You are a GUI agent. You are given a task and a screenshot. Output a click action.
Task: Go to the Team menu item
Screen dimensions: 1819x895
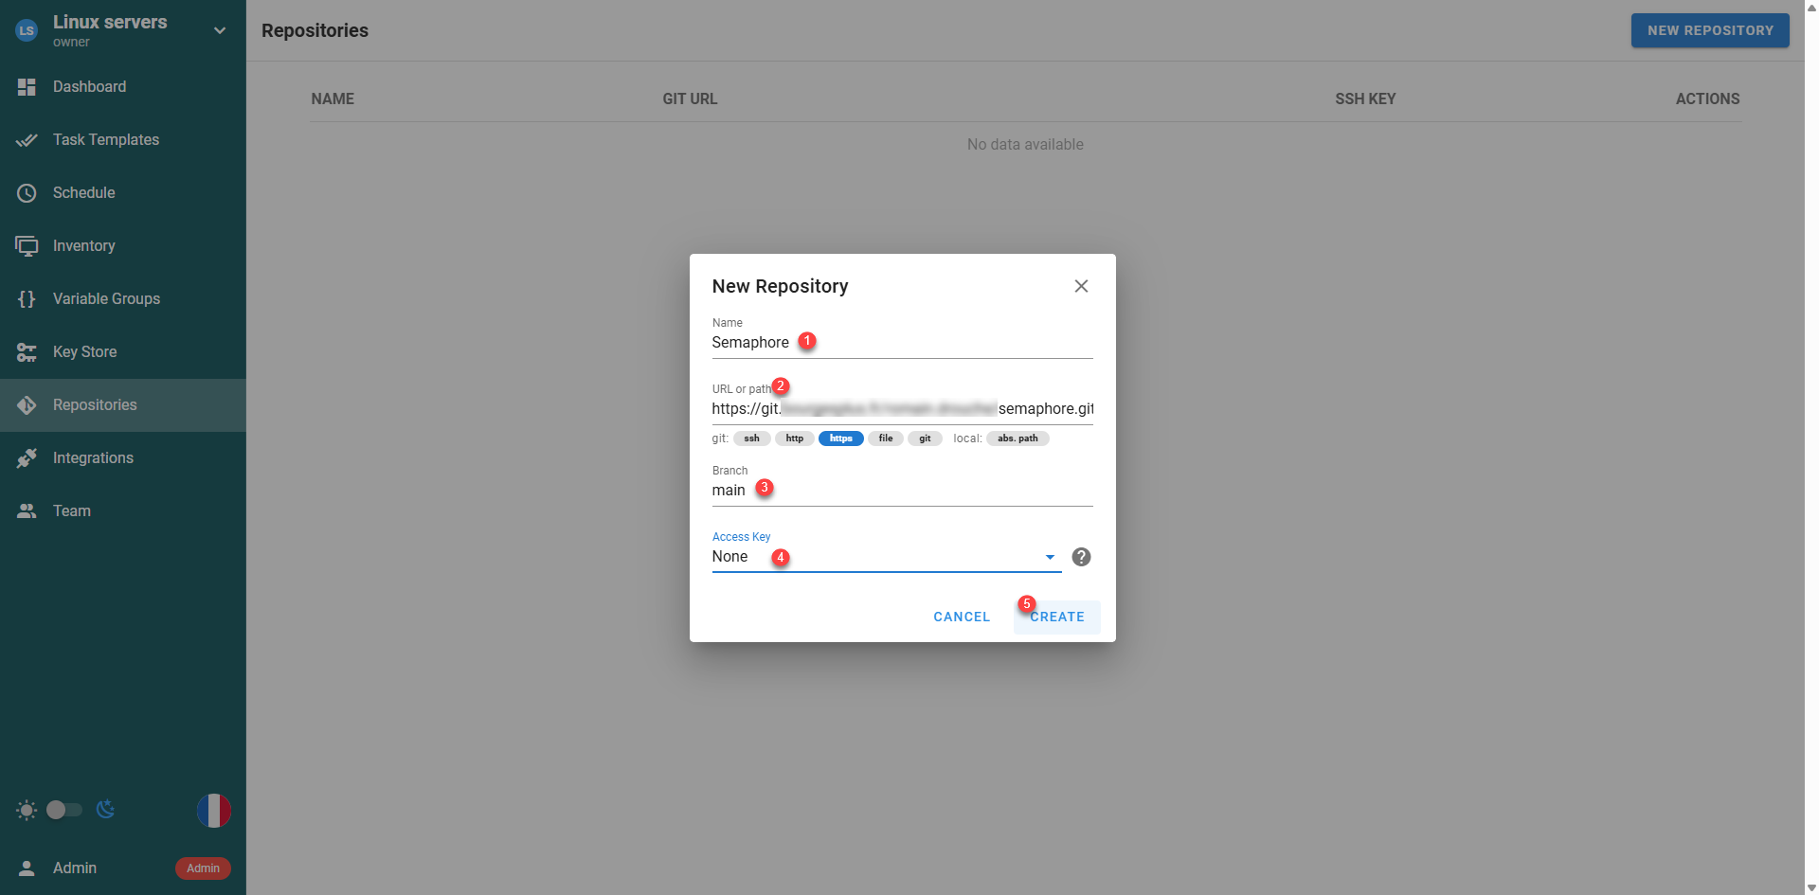(72, 511)
